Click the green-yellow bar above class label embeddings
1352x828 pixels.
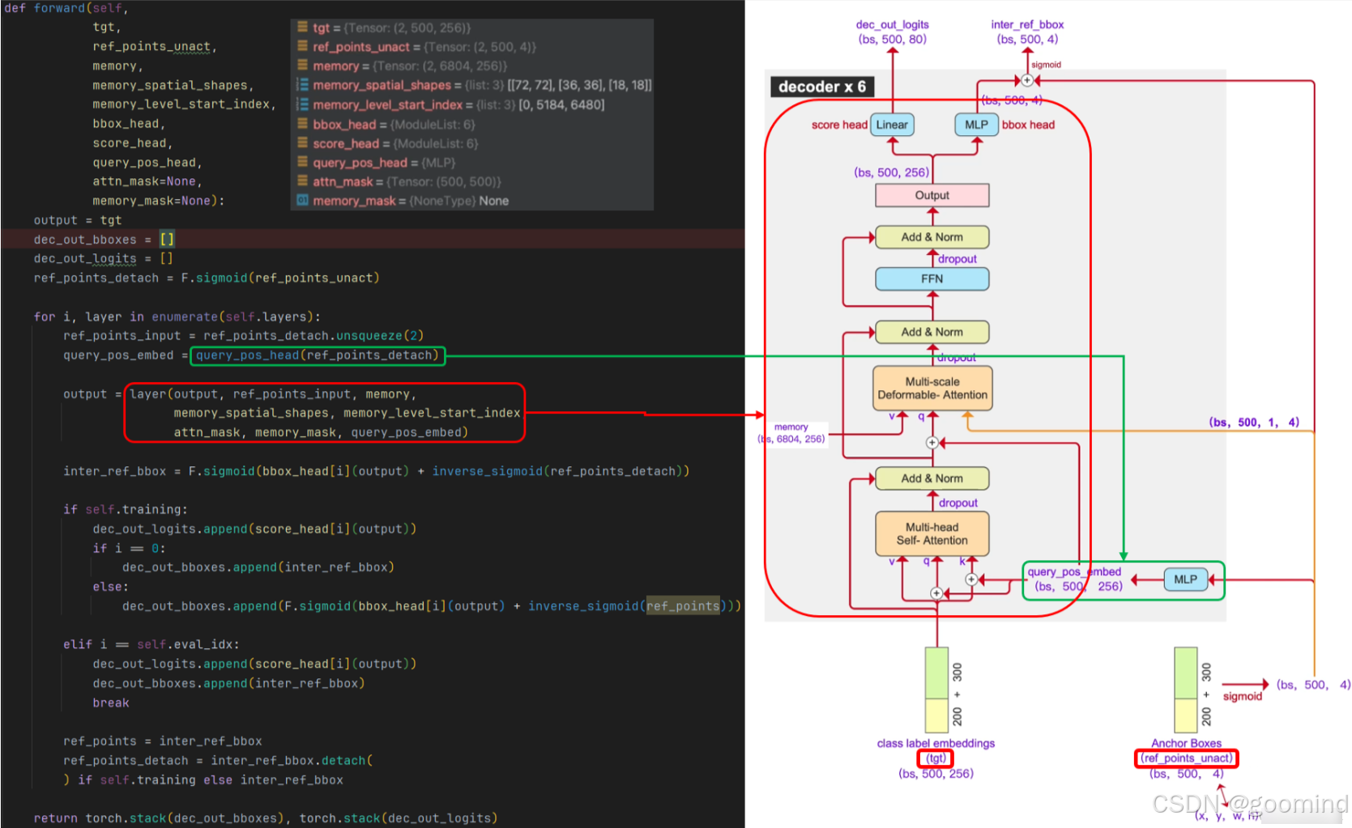point(936,690)
